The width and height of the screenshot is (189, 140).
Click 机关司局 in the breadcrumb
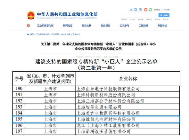(55, 34)
